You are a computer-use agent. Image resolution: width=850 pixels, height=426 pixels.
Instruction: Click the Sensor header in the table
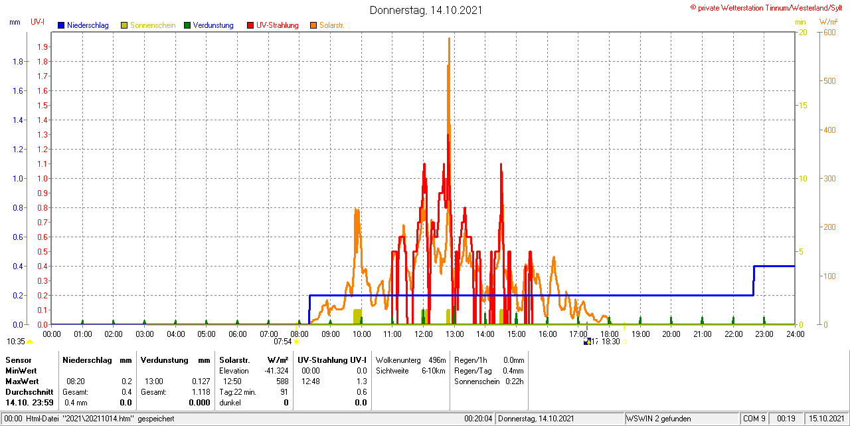(x=18, y=360)
